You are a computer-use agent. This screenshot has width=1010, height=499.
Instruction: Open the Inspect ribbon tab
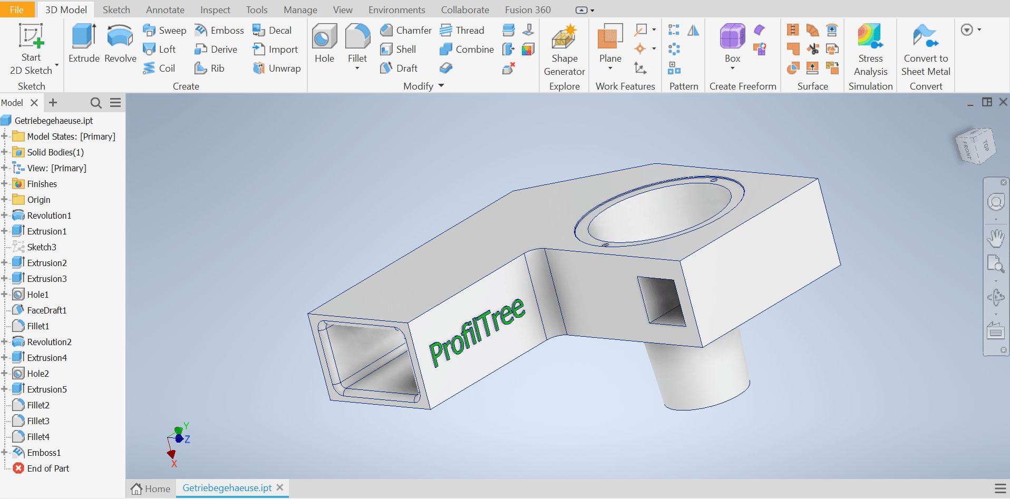click(215, 9)
